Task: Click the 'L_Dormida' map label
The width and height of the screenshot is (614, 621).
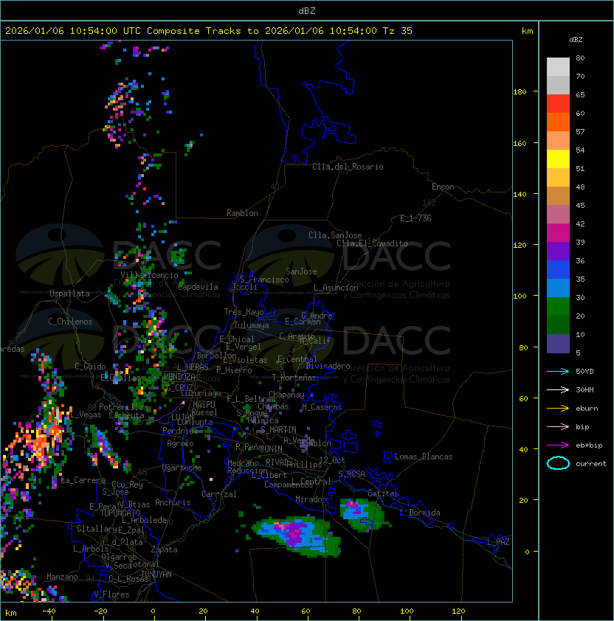Action: click(x=420, y=513)
